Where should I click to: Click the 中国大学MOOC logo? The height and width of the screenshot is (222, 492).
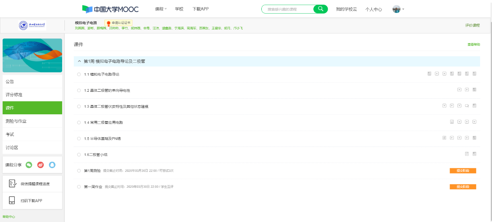click(110, 9)
